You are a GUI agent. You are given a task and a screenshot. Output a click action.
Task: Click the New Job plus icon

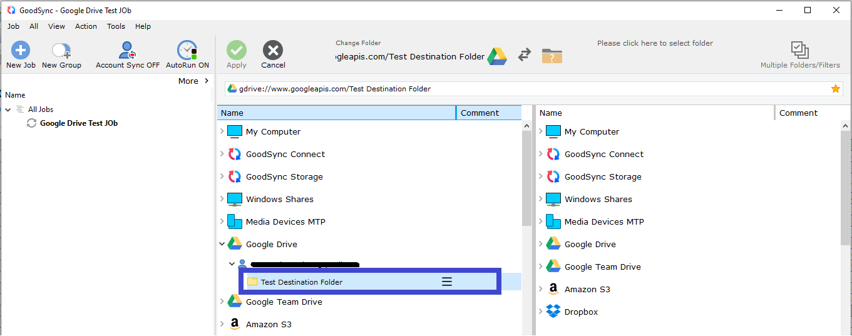tap(21, 51)
